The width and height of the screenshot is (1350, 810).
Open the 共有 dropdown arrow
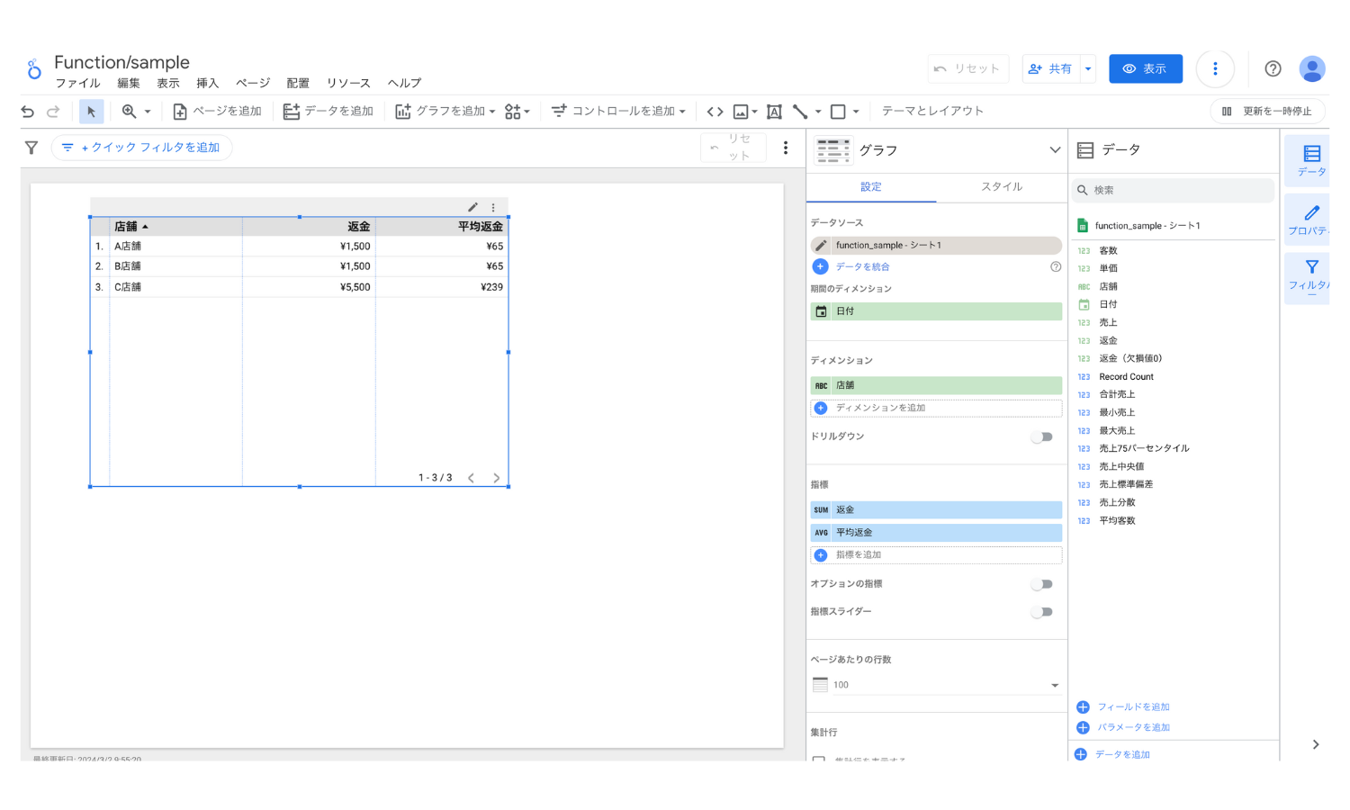(1088, 68)
